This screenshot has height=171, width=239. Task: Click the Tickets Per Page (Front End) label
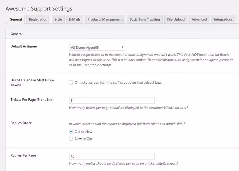coord(32,100)
